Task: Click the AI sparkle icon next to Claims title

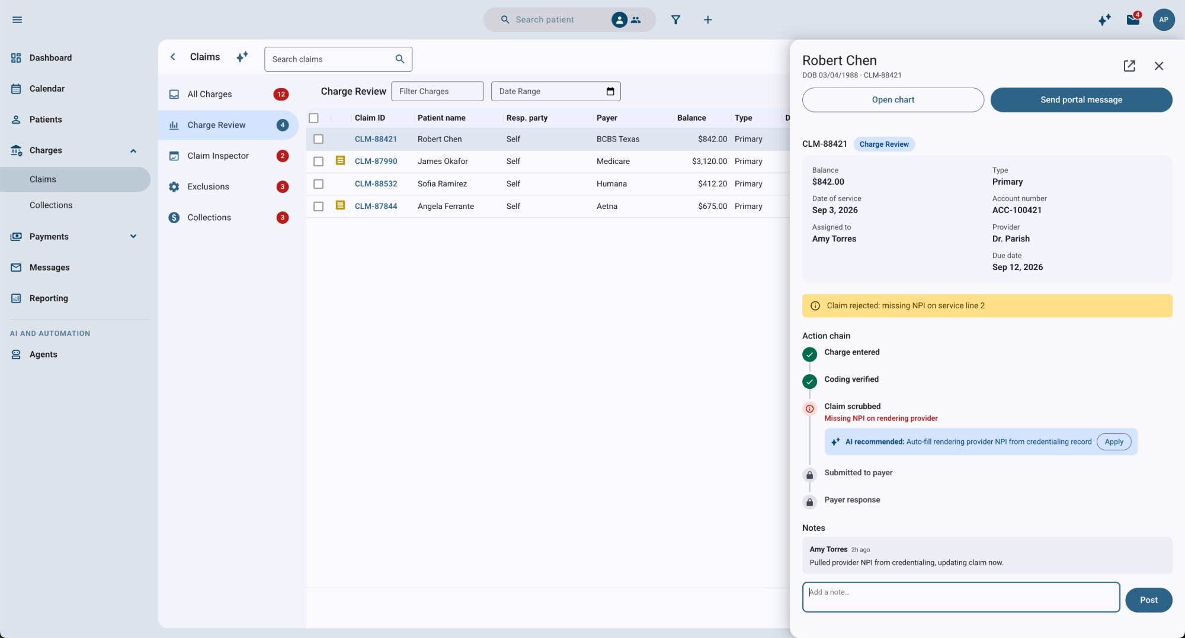Action: 242,57
